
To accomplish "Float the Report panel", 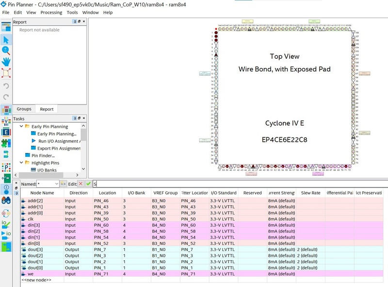I will coord(79,21).
